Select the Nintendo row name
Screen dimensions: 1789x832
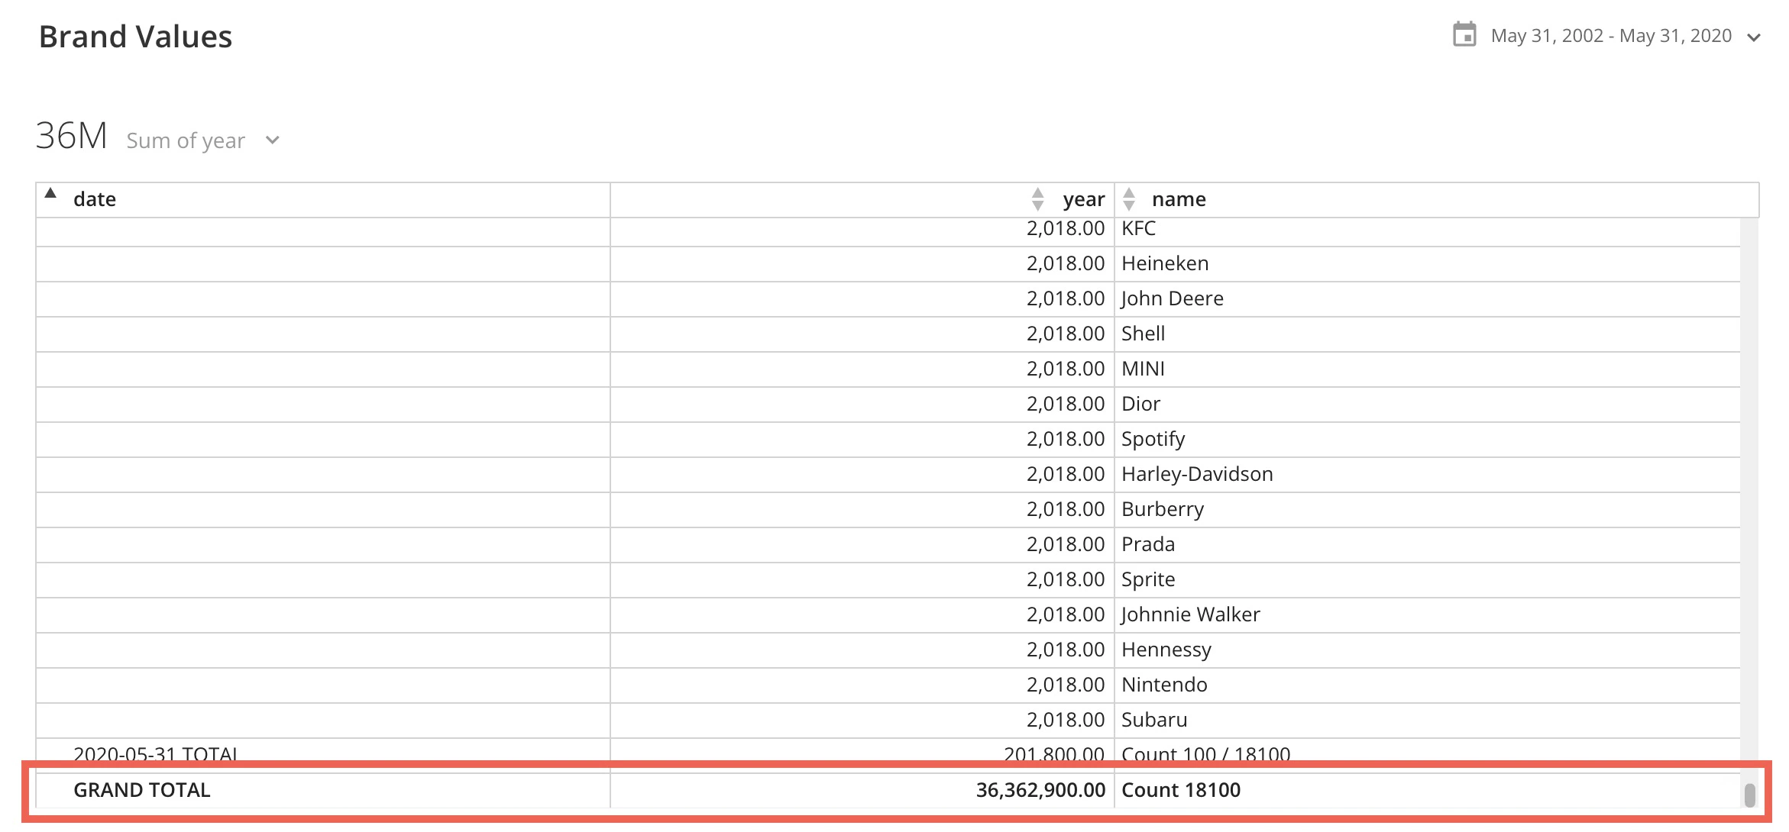pyautogui.click(x=1164, y=685)
